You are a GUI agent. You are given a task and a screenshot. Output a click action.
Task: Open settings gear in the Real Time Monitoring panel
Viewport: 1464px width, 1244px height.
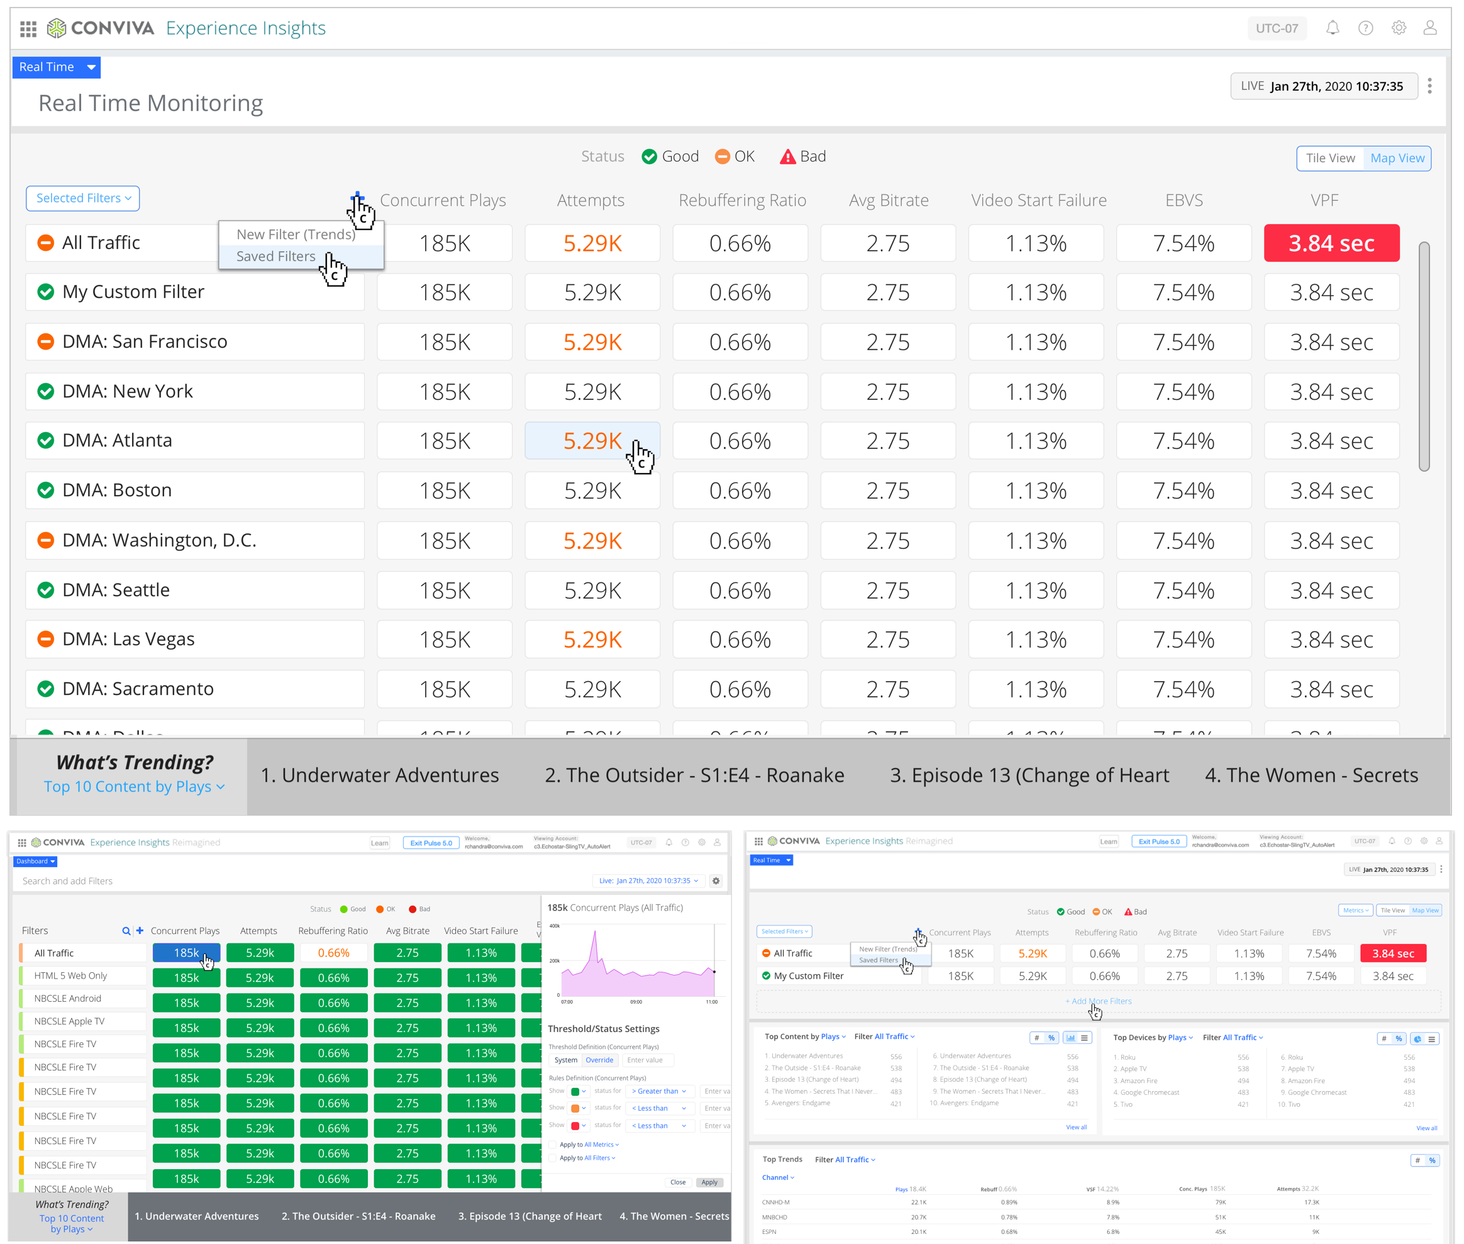pos(1399,28)
